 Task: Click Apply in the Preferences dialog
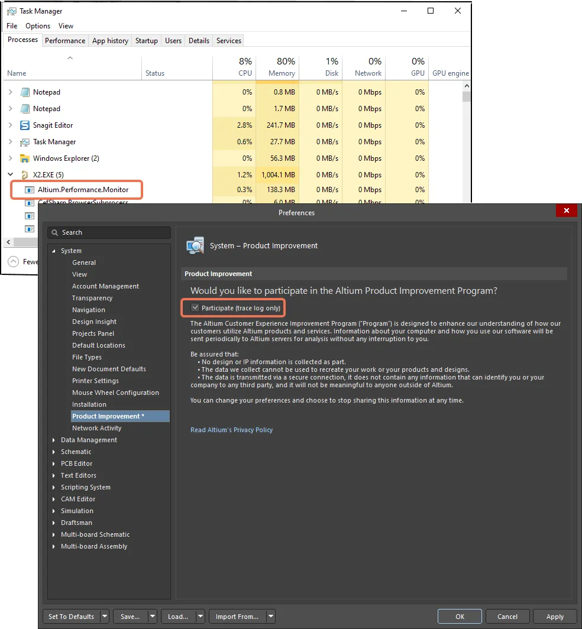click(555, 616)
